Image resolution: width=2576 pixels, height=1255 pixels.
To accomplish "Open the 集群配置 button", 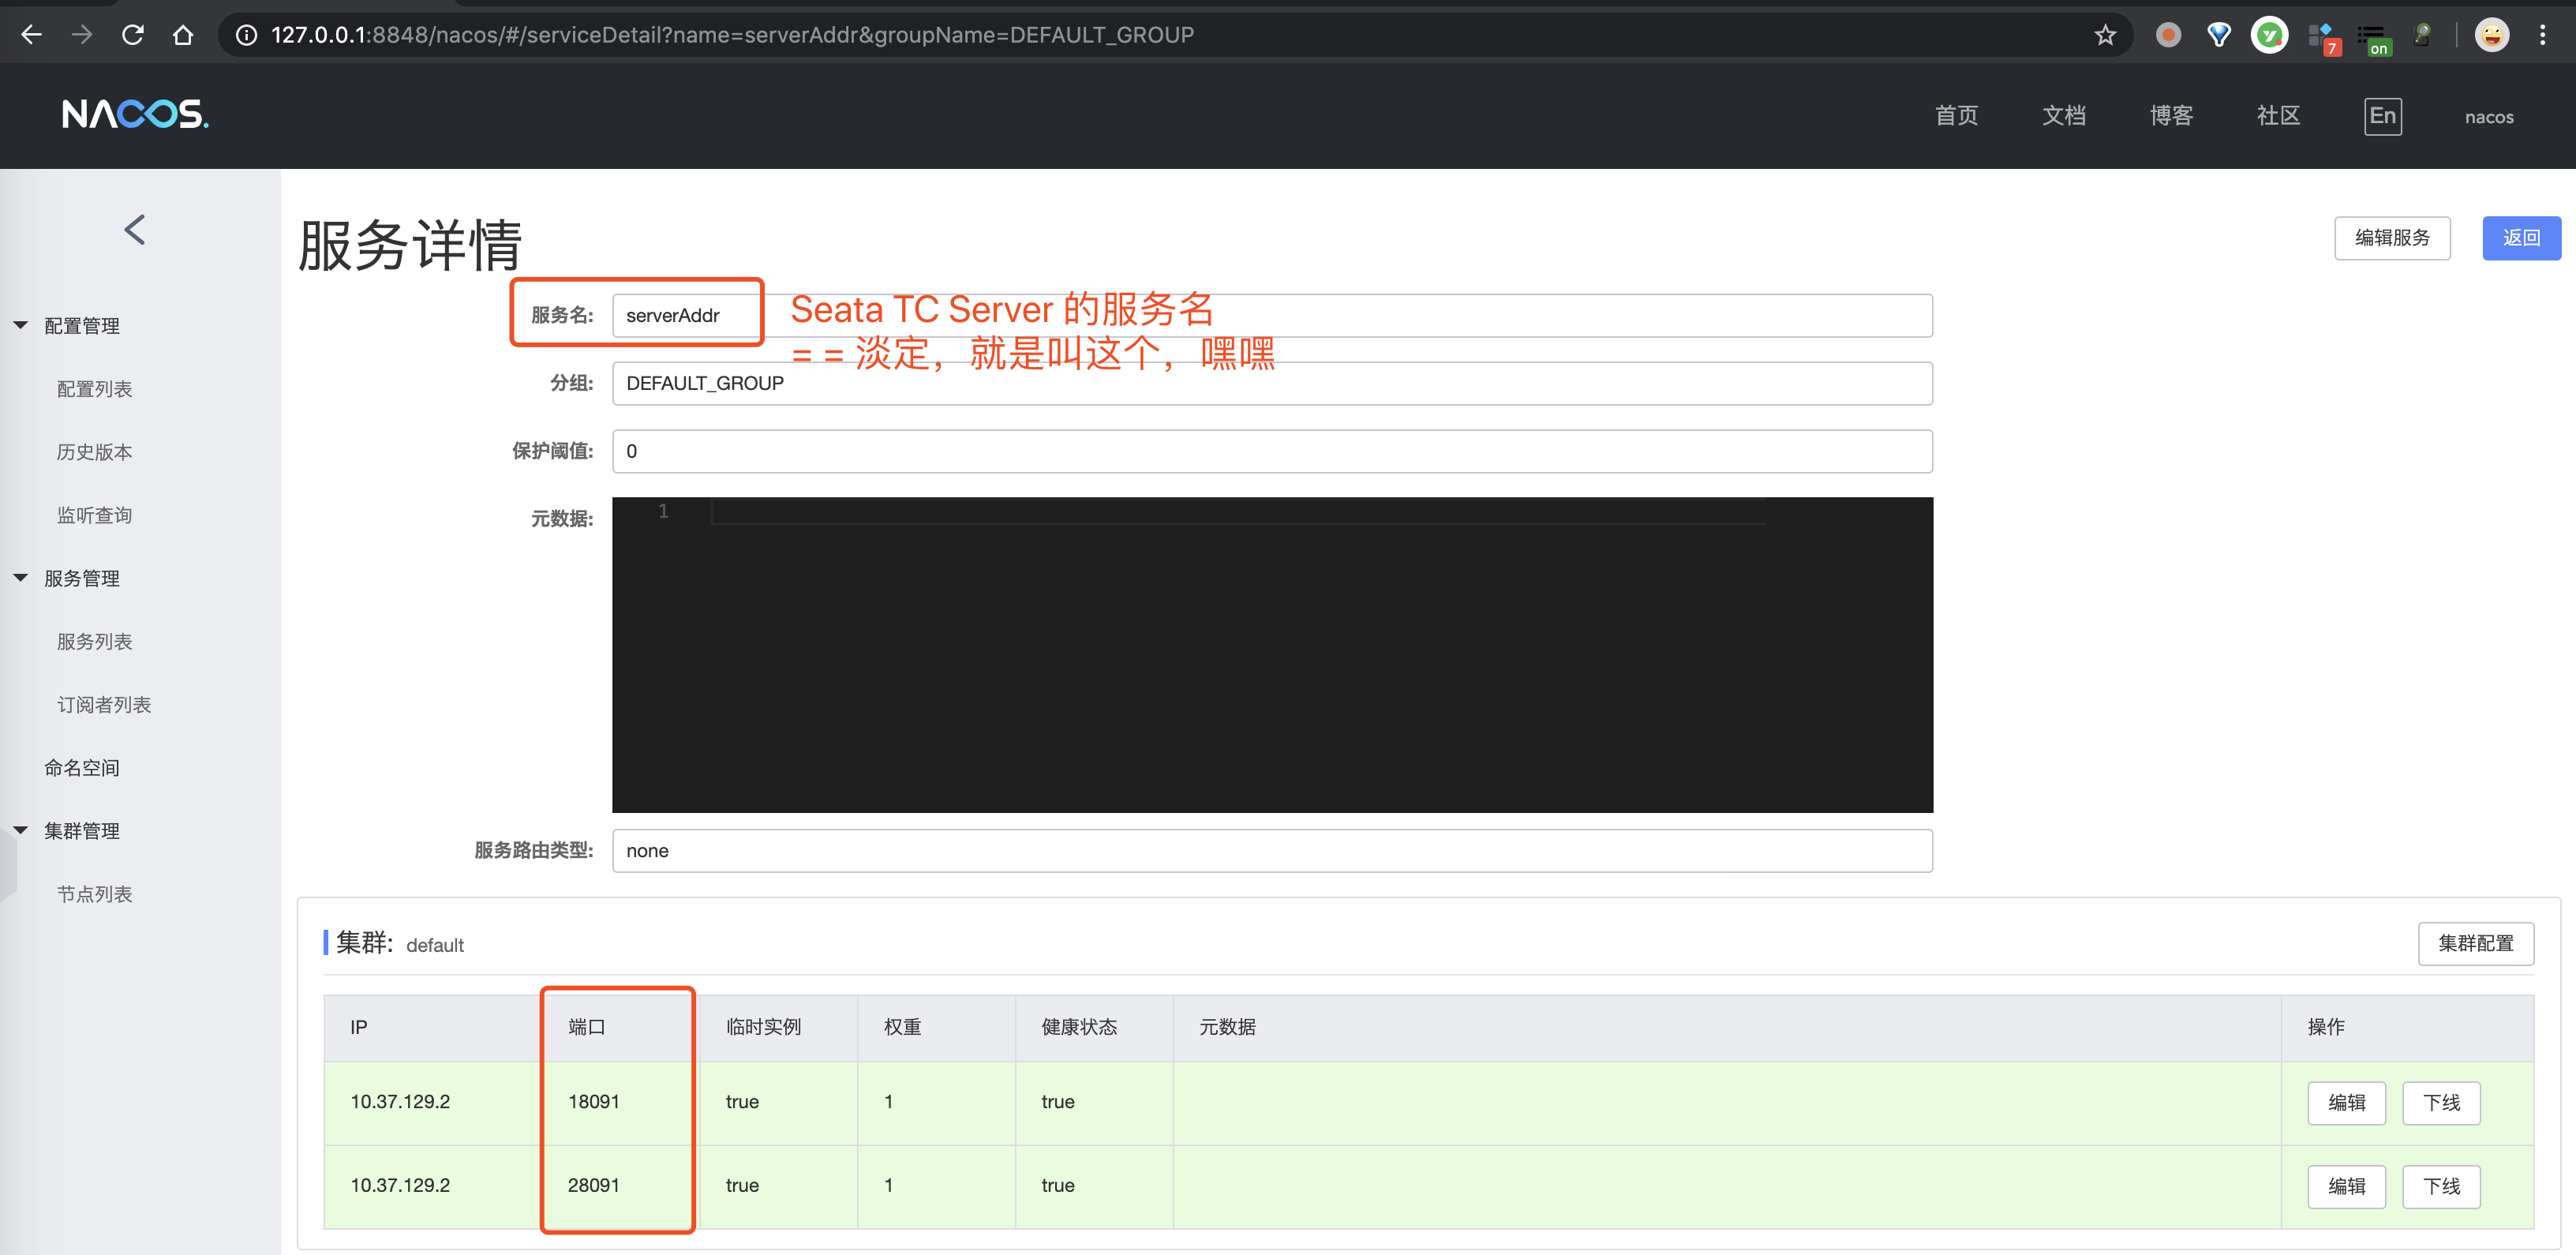I will 2475,944.
